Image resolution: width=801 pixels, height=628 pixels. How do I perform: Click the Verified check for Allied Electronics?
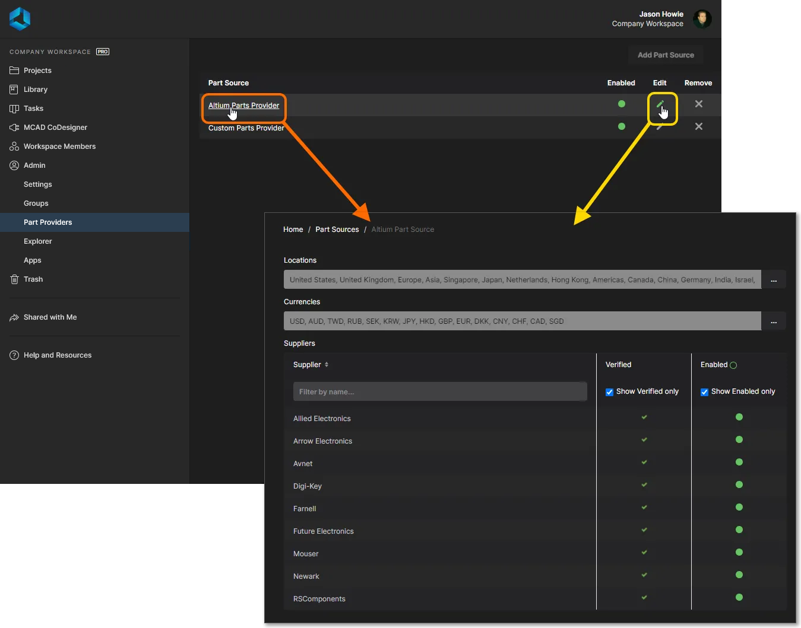tap(644, 417)
